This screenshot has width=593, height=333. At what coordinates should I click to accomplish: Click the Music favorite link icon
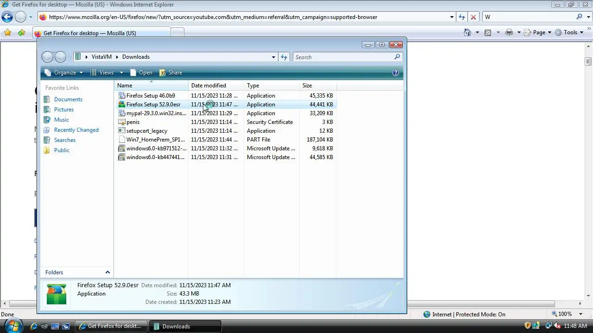click(x=46, y=120)
